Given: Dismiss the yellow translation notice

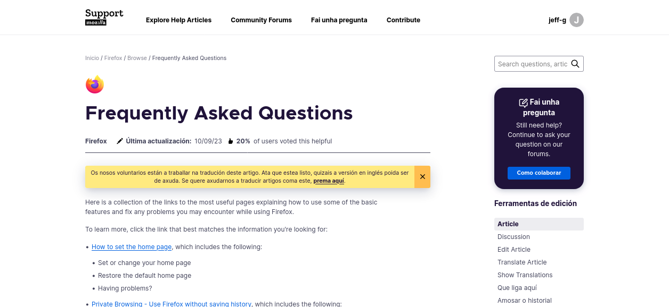Looking at the screenshot, I should [422, 177].
